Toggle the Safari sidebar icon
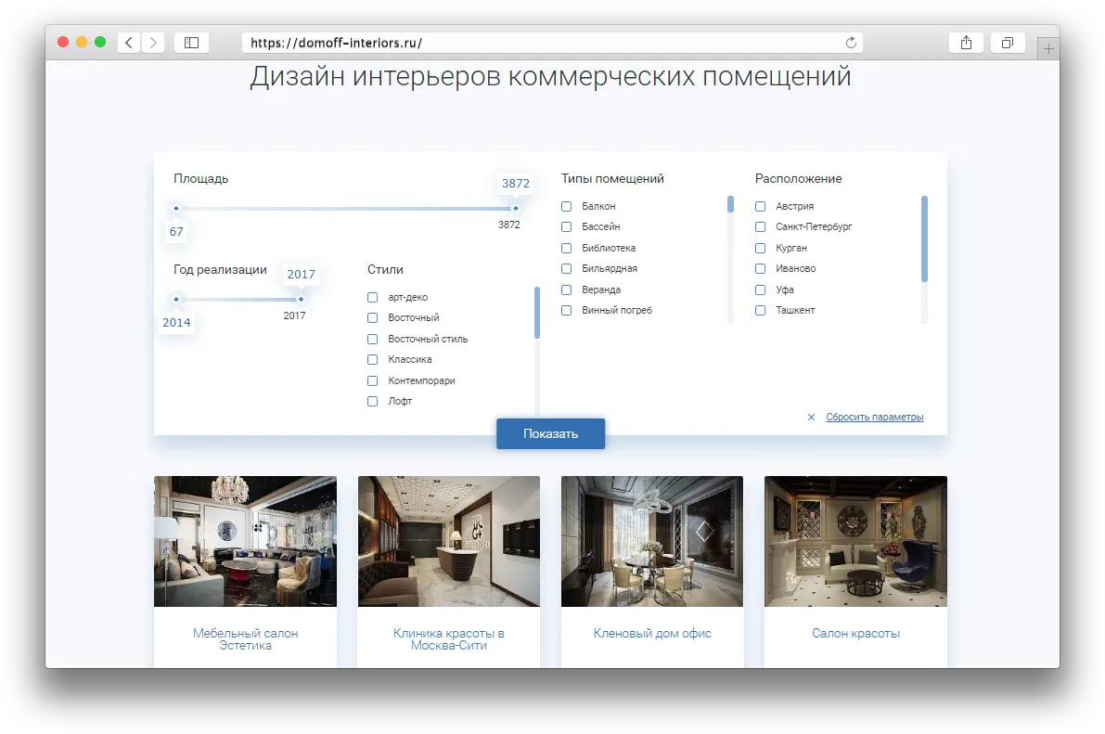 (191, 43)
